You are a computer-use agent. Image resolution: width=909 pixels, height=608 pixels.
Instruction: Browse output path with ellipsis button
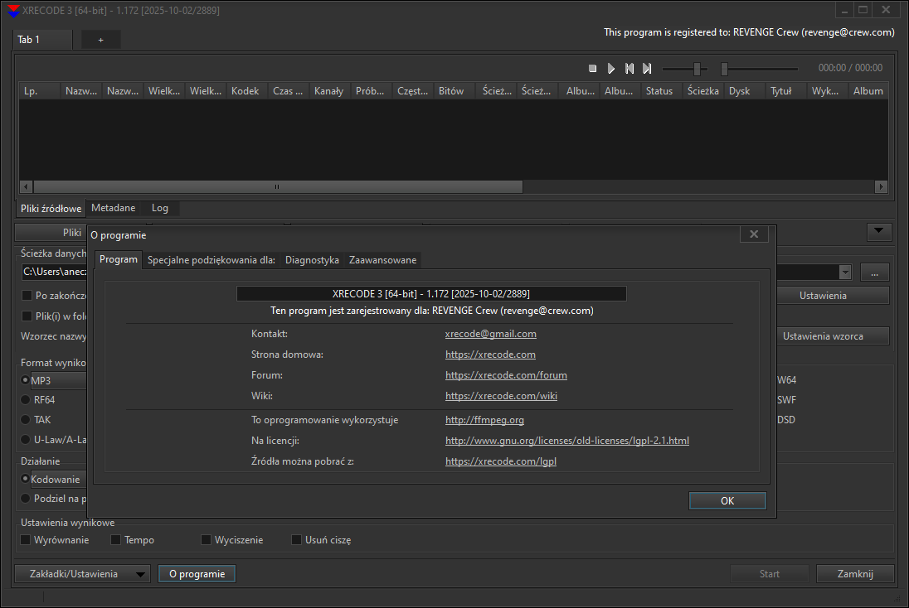point(874,273)
